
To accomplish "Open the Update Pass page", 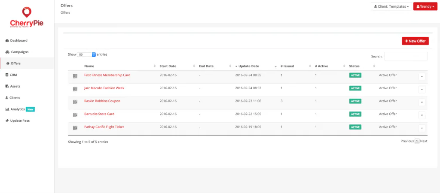I will coord(27,121).
